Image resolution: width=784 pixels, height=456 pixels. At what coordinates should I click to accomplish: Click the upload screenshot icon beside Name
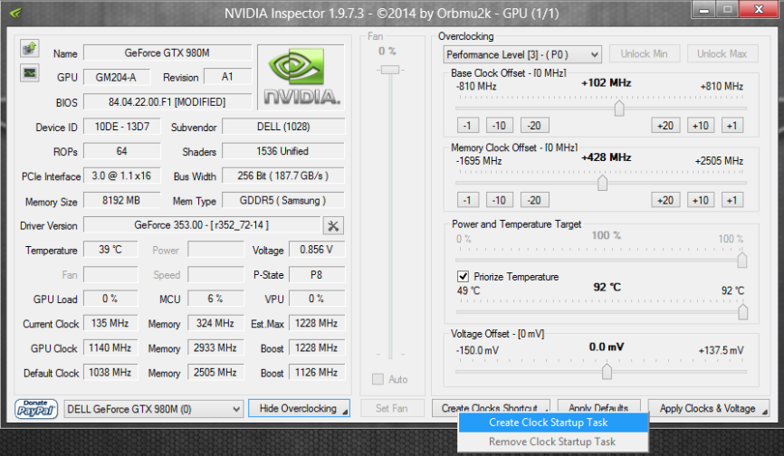[30, 49]
